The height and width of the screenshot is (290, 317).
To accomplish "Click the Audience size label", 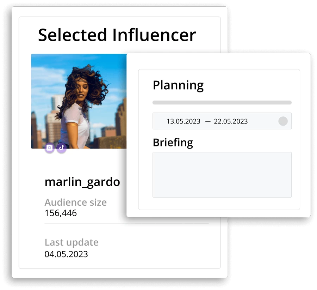I will click(x=76, y=202).
